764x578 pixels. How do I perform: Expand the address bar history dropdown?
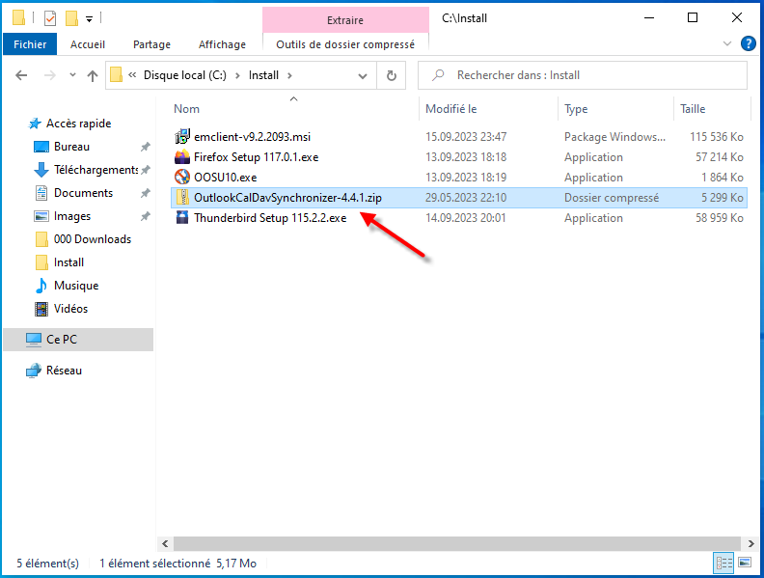tap(363, 76)
